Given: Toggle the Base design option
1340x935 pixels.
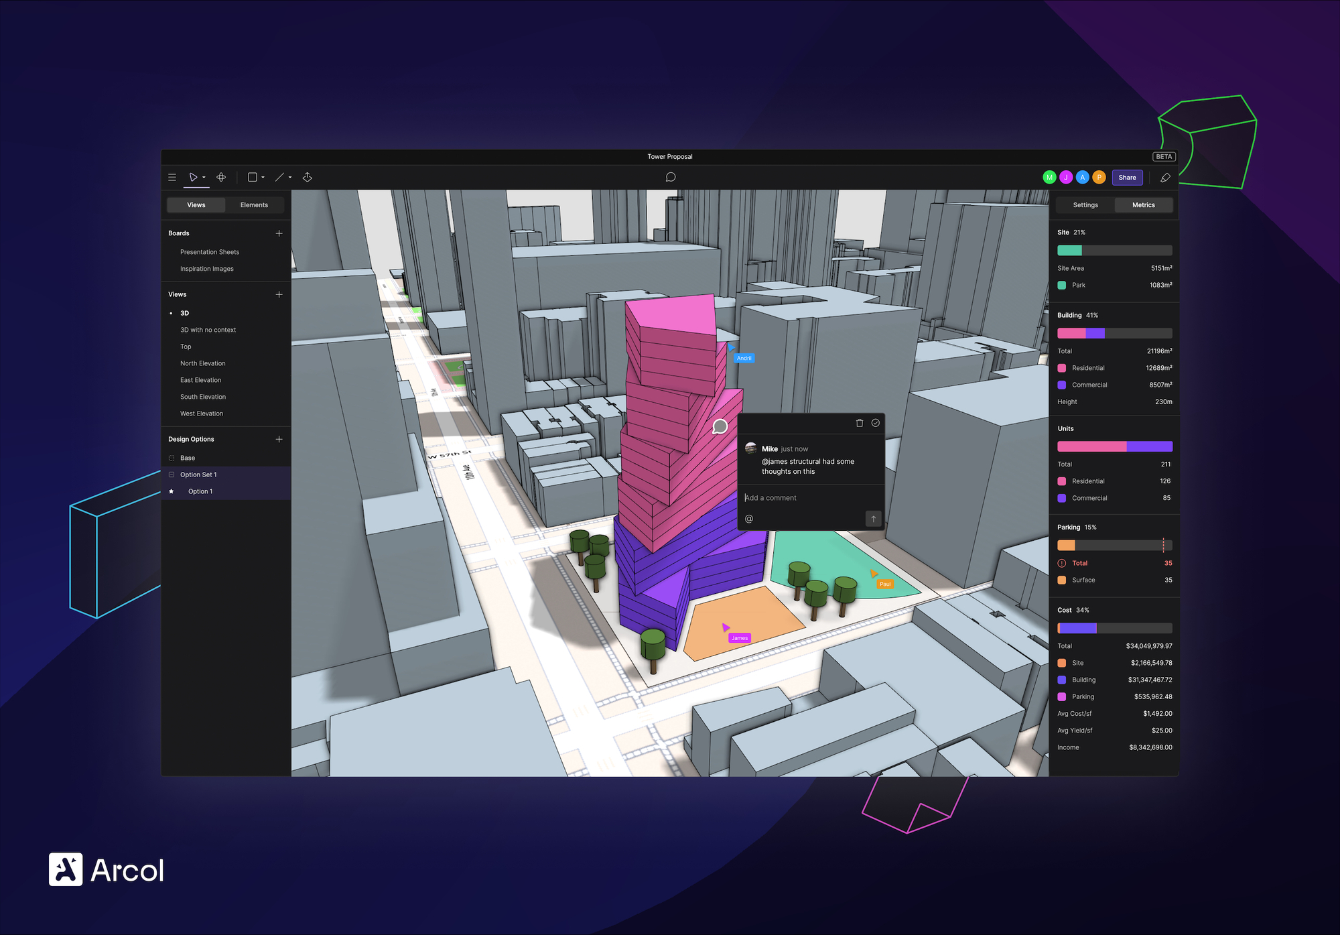Looking at the screenshot, I should [x=172, y=458].
